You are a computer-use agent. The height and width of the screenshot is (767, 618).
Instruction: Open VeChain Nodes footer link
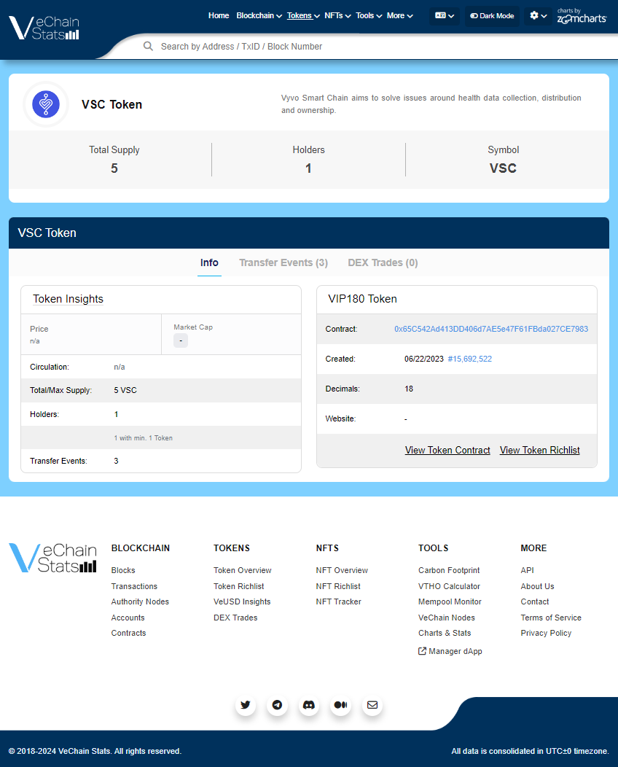click(447, 618)
